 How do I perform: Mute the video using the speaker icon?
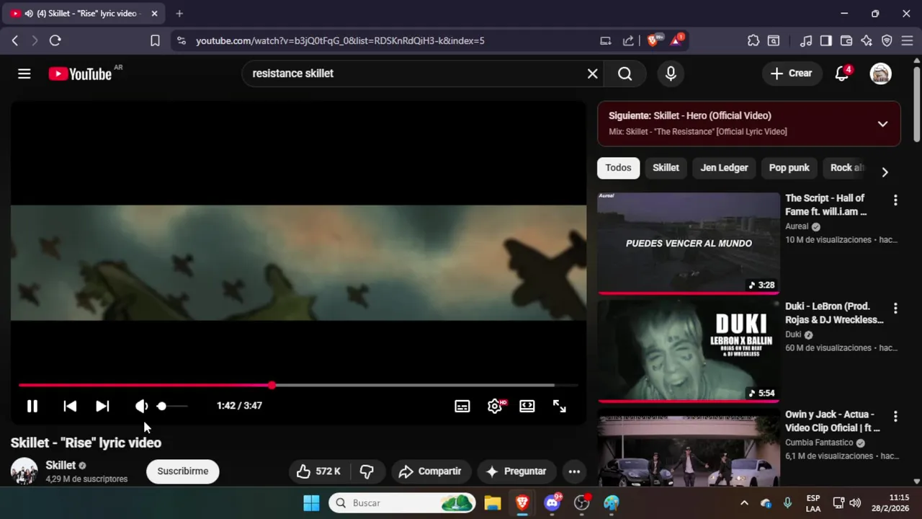pyautogui.click(x=141, y=406)
